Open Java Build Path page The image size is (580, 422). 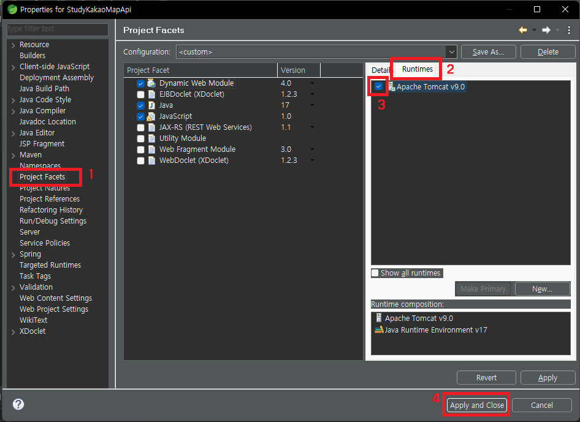click(x=44, y=89)
